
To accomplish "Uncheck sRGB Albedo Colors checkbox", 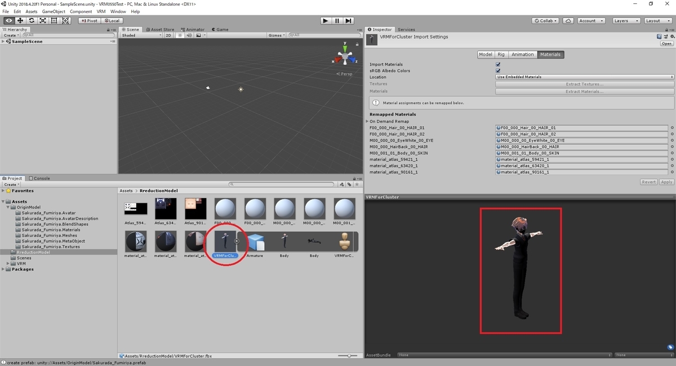I will tap(498, 71).
